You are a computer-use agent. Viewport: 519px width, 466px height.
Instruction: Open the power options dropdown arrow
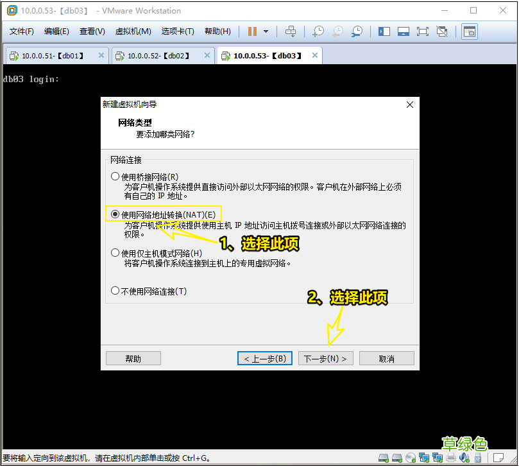coord(266,31)
